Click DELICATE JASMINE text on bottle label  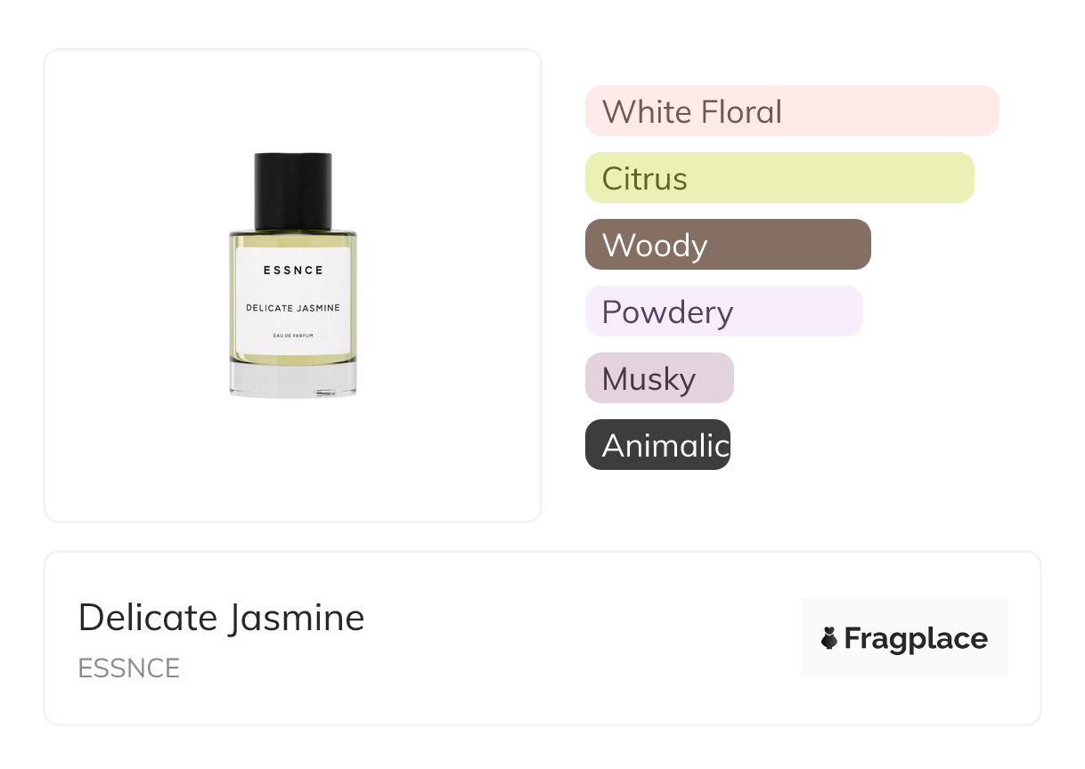(293, 308)
